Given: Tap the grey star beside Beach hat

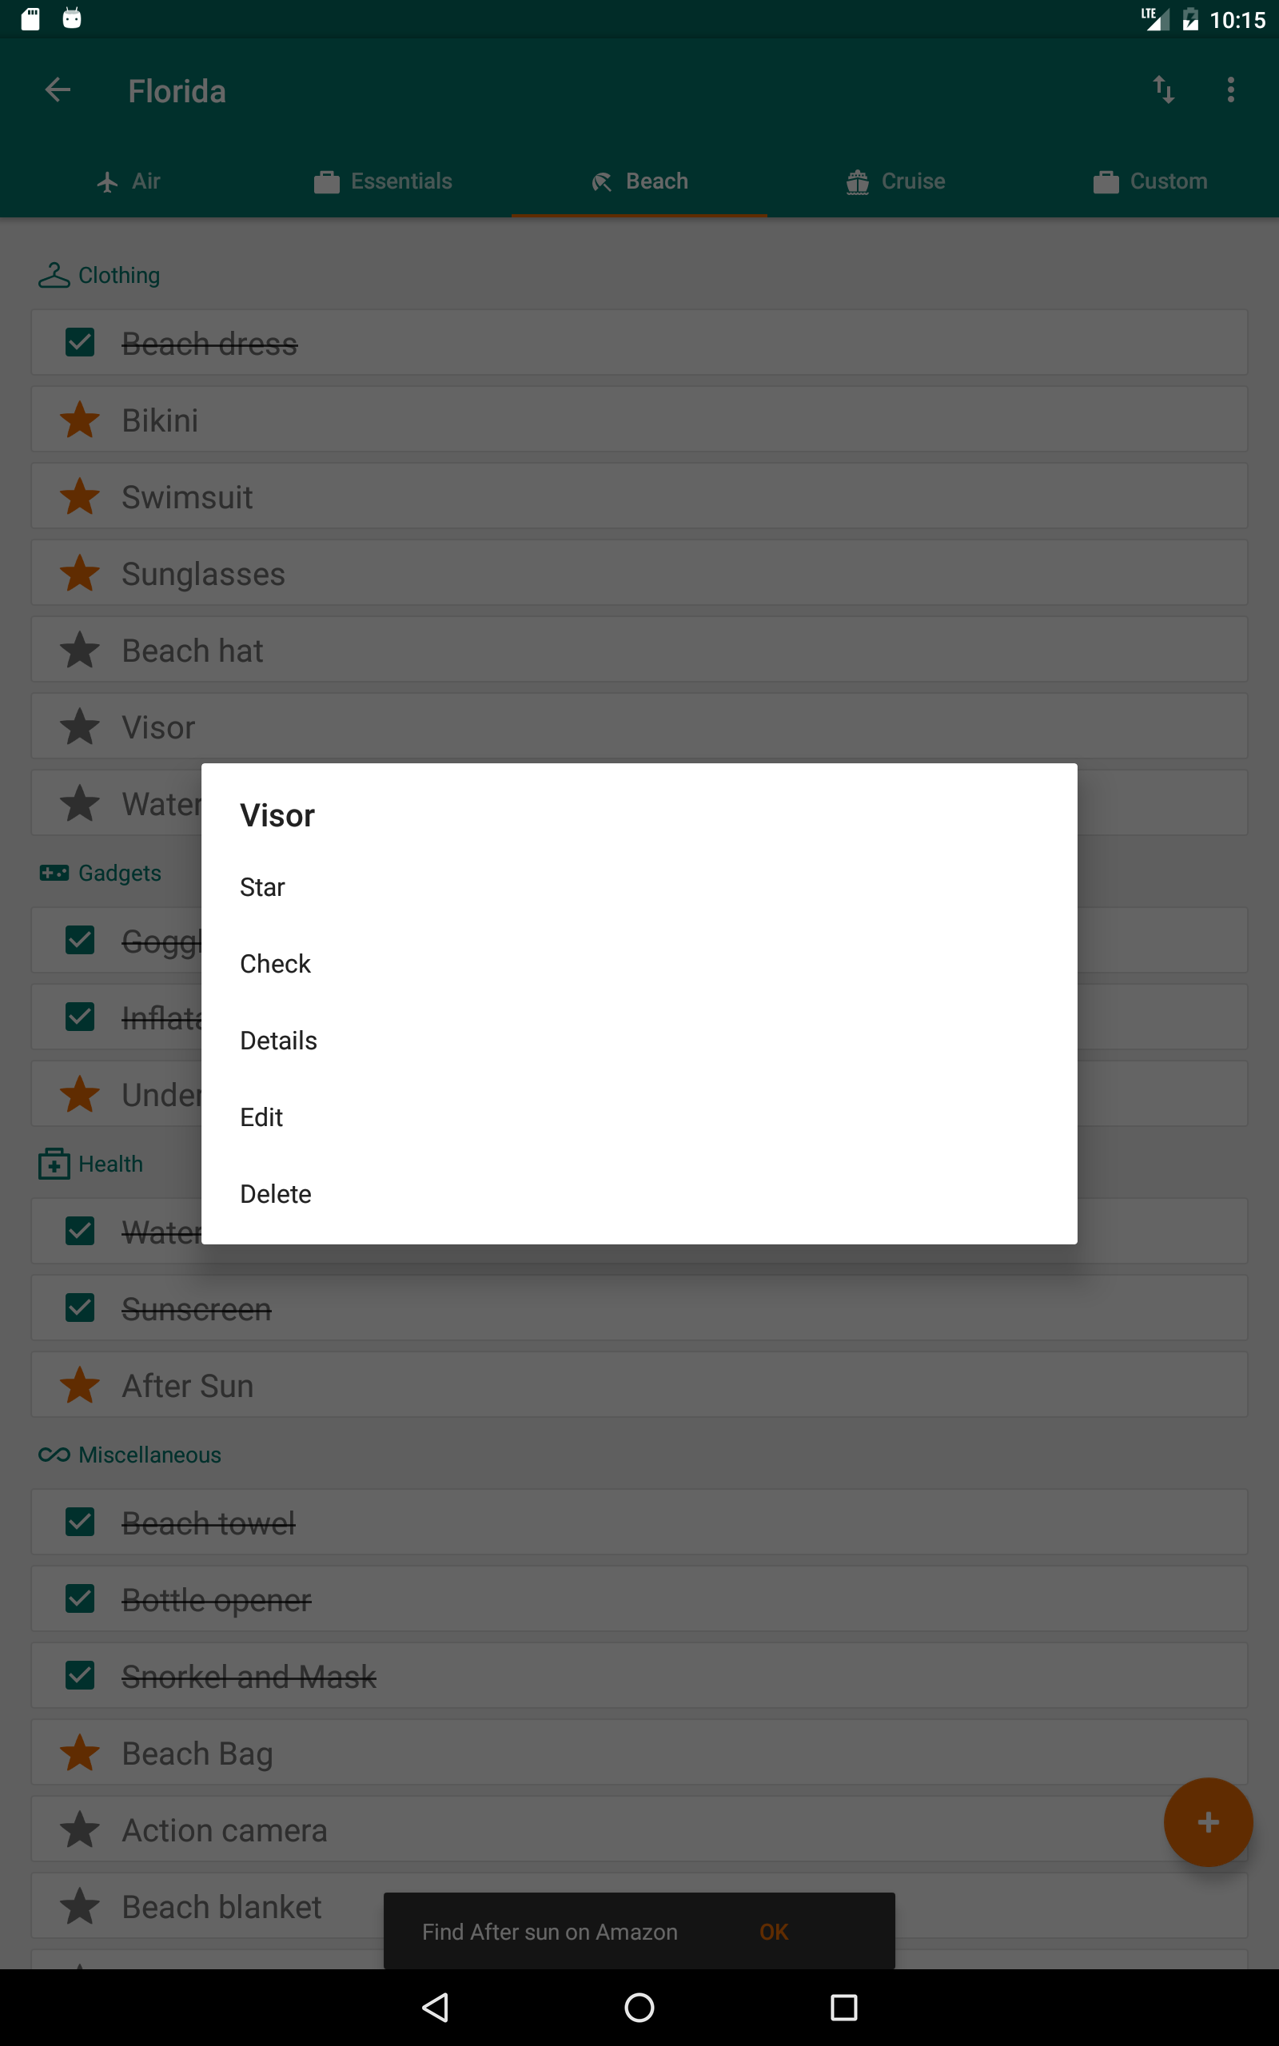Looking at the screenshot, I should 79,650.
